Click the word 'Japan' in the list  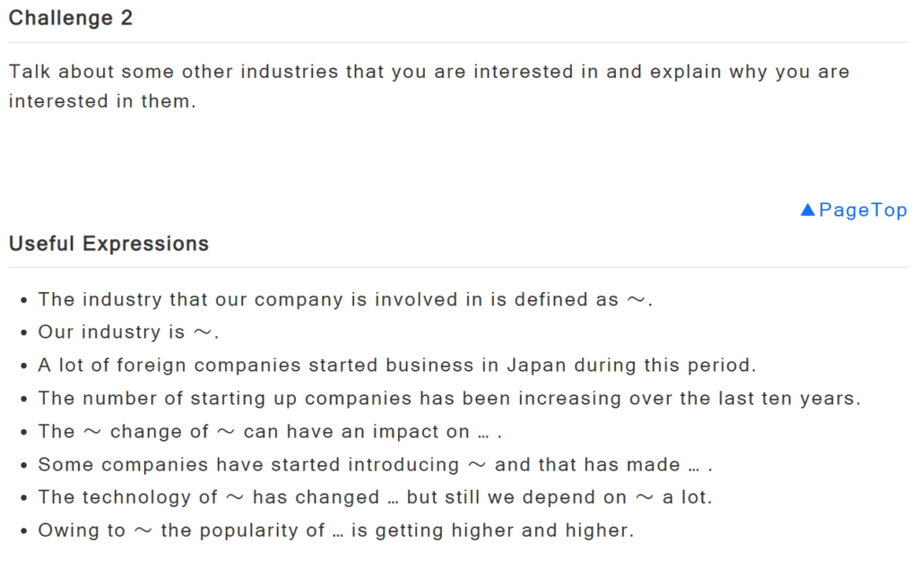[536, 366]
